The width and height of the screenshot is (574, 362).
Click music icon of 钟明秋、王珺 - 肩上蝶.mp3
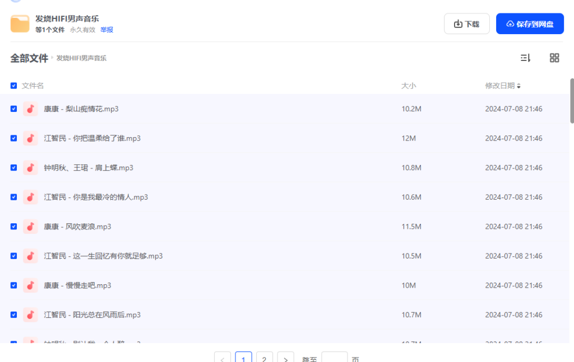[30, 168]
